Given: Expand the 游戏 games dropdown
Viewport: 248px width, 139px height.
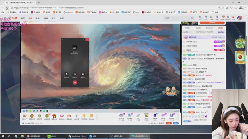Looking at the screenshot, I should click(x=54, y=18).
